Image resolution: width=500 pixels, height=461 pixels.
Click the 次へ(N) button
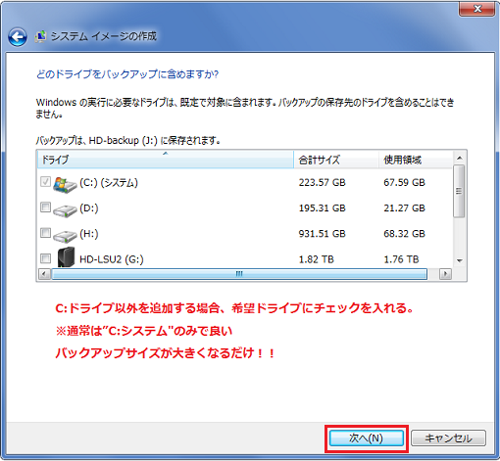click(x=367, y=438)
